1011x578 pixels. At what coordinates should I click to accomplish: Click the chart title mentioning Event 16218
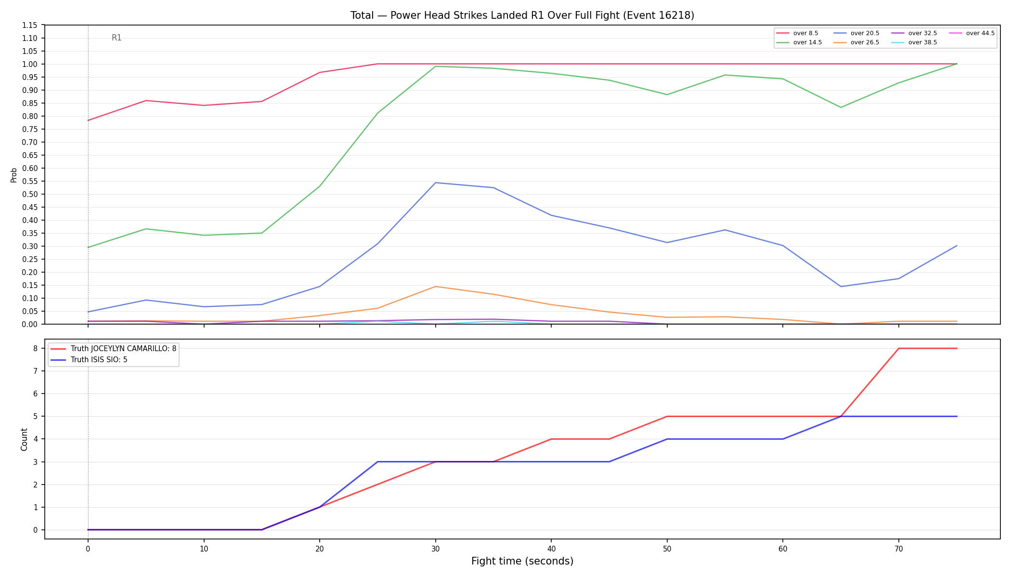(522, 15)
